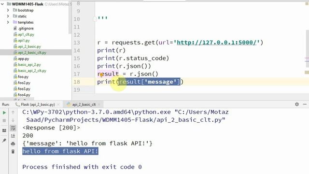This screenshot has width=309, height=174.
Task: Click line number 13 in gutter
Action: tap(77, 43)
